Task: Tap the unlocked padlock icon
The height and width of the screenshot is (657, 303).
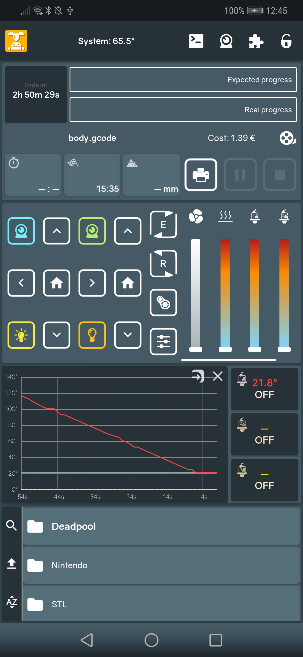Action: (286, 41)
